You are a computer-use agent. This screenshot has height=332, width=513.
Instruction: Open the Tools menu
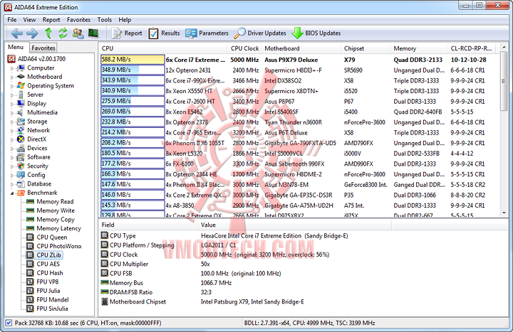[104, 20]
